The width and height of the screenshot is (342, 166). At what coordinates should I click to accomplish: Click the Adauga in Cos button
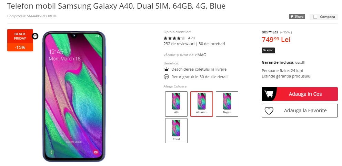(x=300, y=94)
